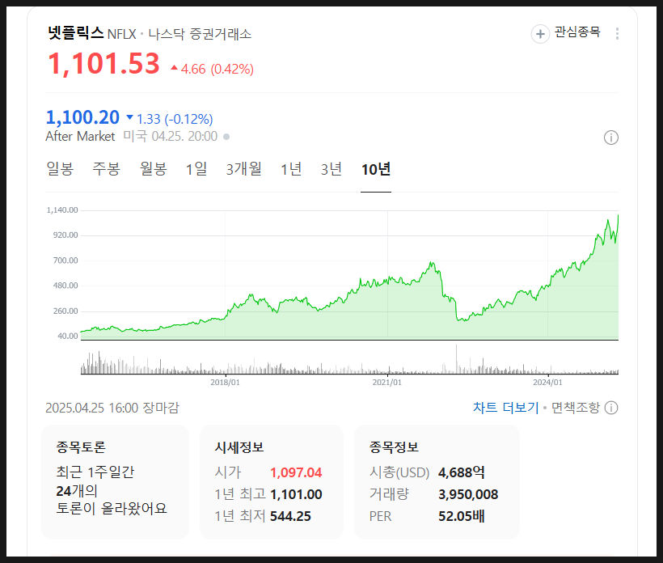Select the 일봉 daily candle tab
The width and height of the screenshot is (663, 563).
click(60, 169)
